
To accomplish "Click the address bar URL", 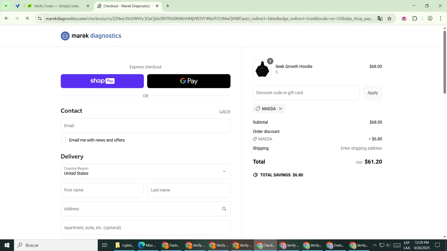I will click(x=209, y=18).
